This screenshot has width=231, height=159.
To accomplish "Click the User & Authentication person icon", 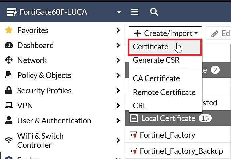I will coord(9,120).
